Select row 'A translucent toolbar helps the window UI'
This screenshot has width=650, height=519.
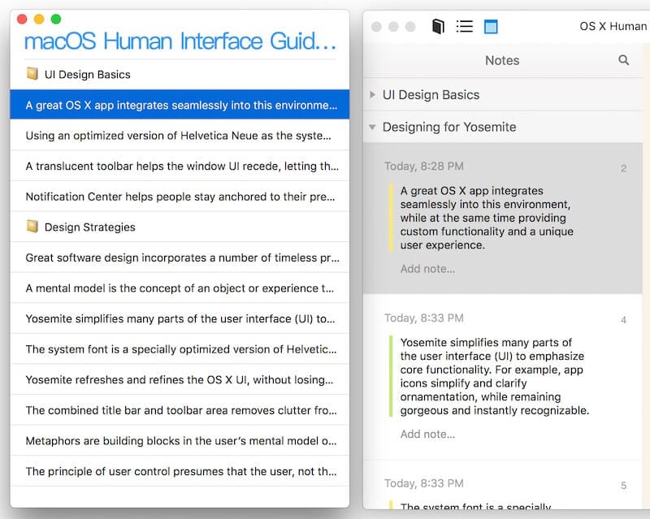180,166
